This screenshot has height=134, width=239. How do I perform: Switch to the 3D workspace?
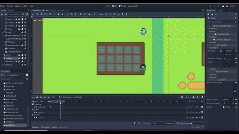tap(114, 6)
